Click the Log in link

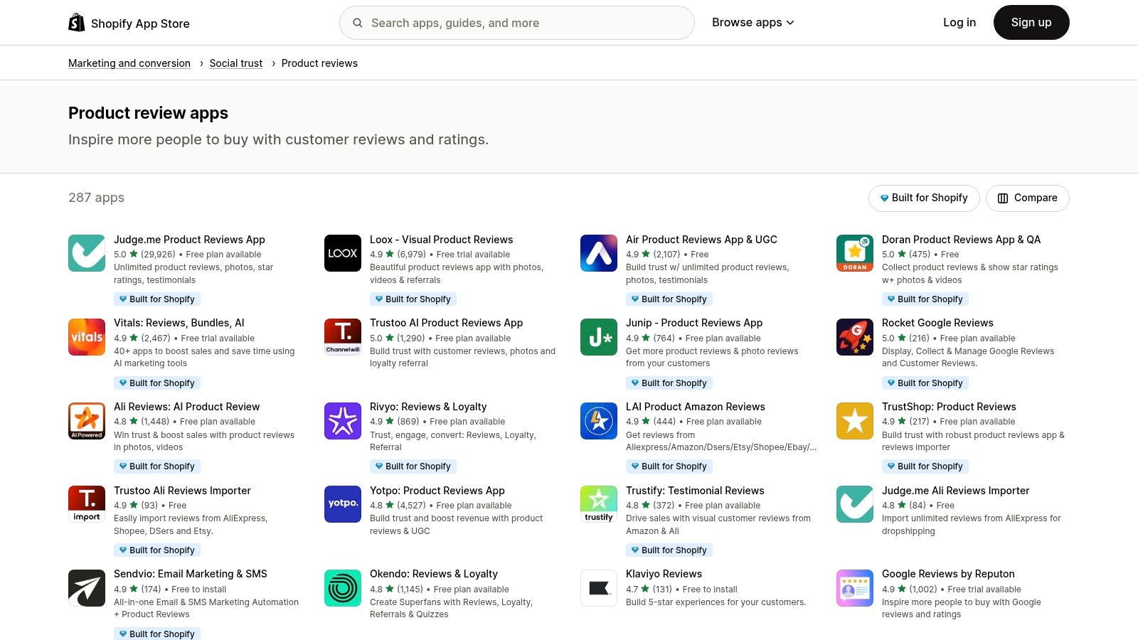tap(959, 22)
